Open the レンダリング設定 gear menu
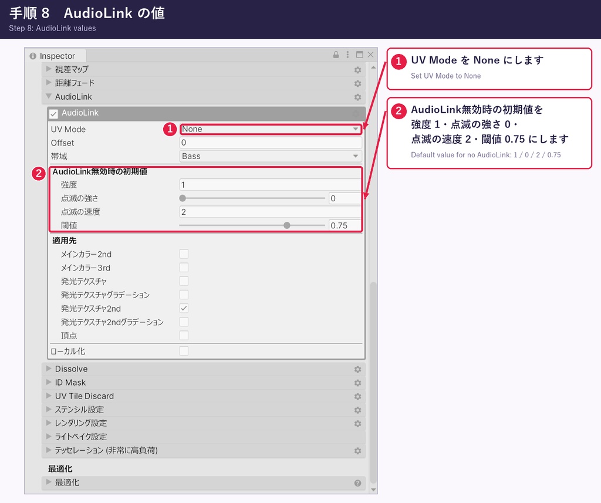 click(357, 424)
